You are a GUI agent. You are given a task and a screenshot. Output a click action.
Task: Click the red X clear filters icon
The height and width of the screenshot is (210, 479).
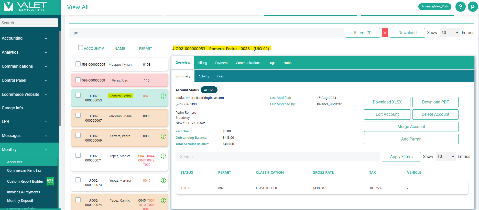(385, 33)
